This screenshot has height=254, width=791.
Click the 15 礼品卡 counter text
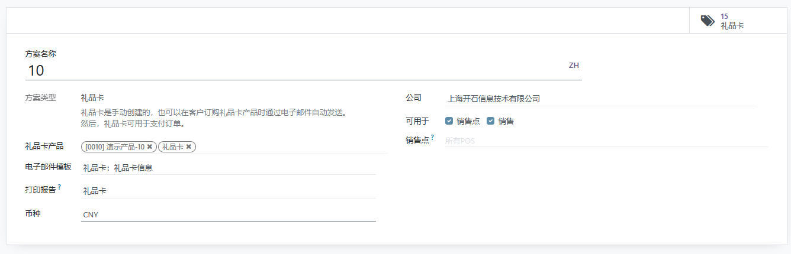coord(732,21)
